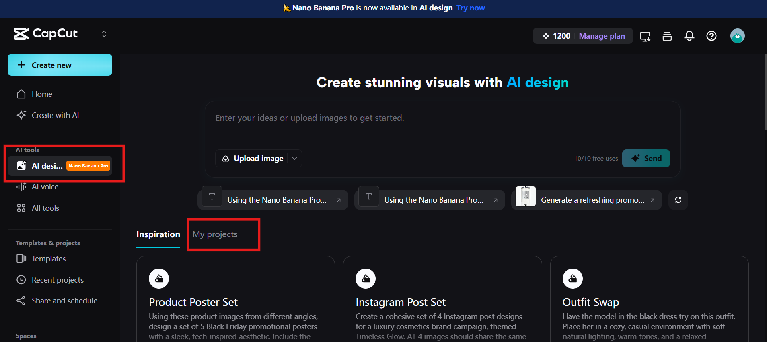
Task: Open the user profile avatar
Action: (x=738, y=36)
